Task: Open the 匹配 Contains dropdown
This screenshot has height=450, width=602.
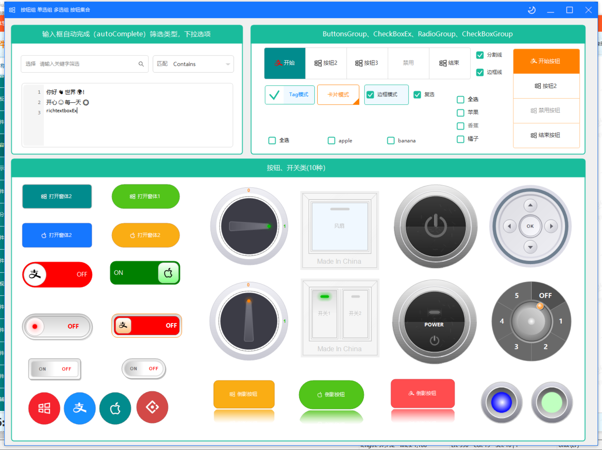Action: [193, 64]
